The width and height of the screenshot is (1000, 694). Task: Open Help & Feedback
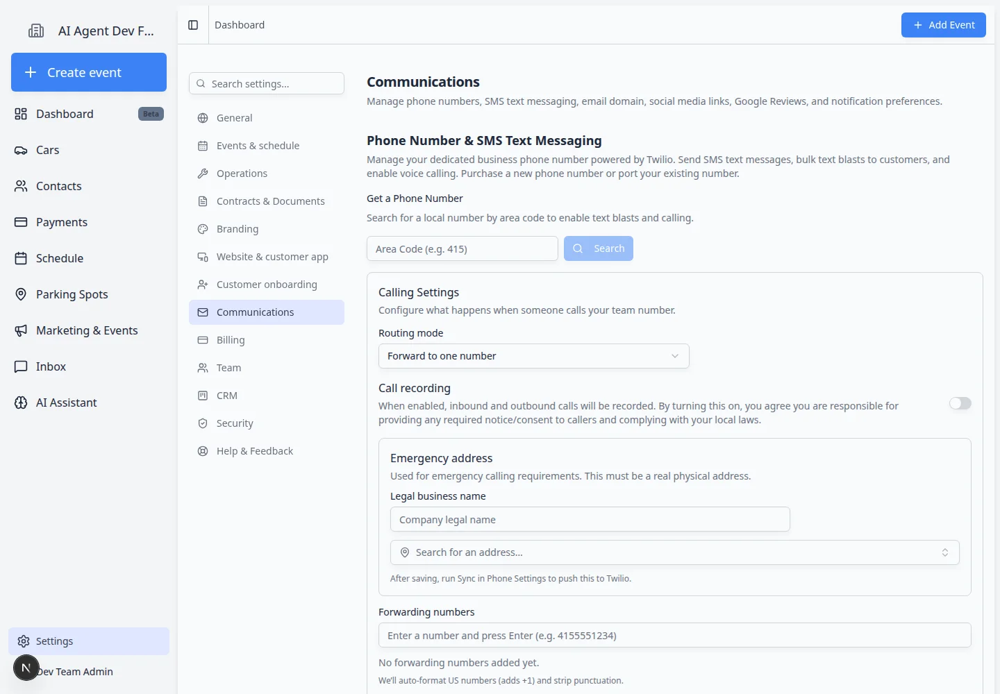267,451
